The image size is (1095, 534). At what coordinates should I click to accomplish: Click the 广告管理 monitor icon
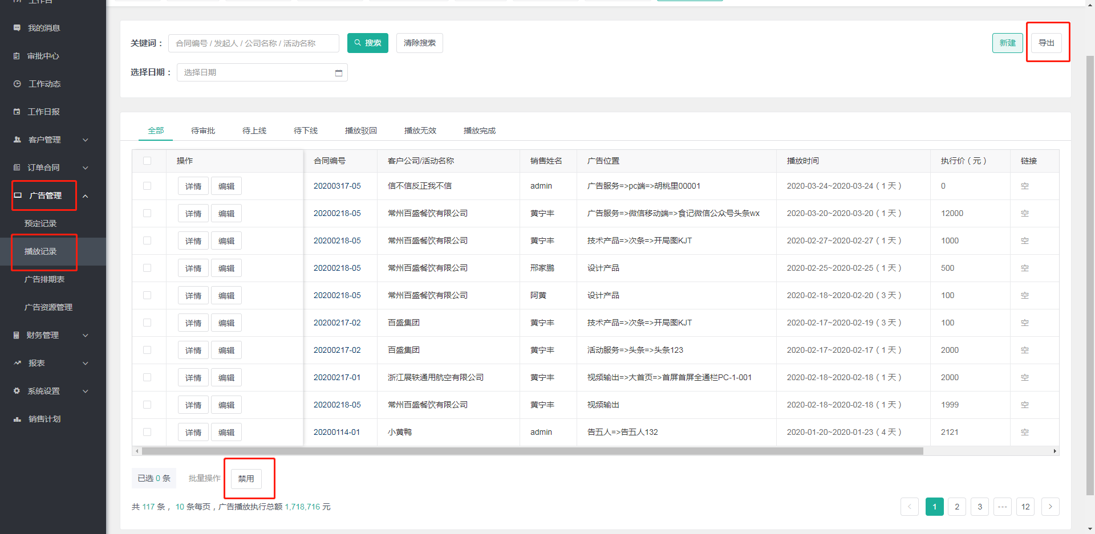pyautogui.click(x=18, y=195)
